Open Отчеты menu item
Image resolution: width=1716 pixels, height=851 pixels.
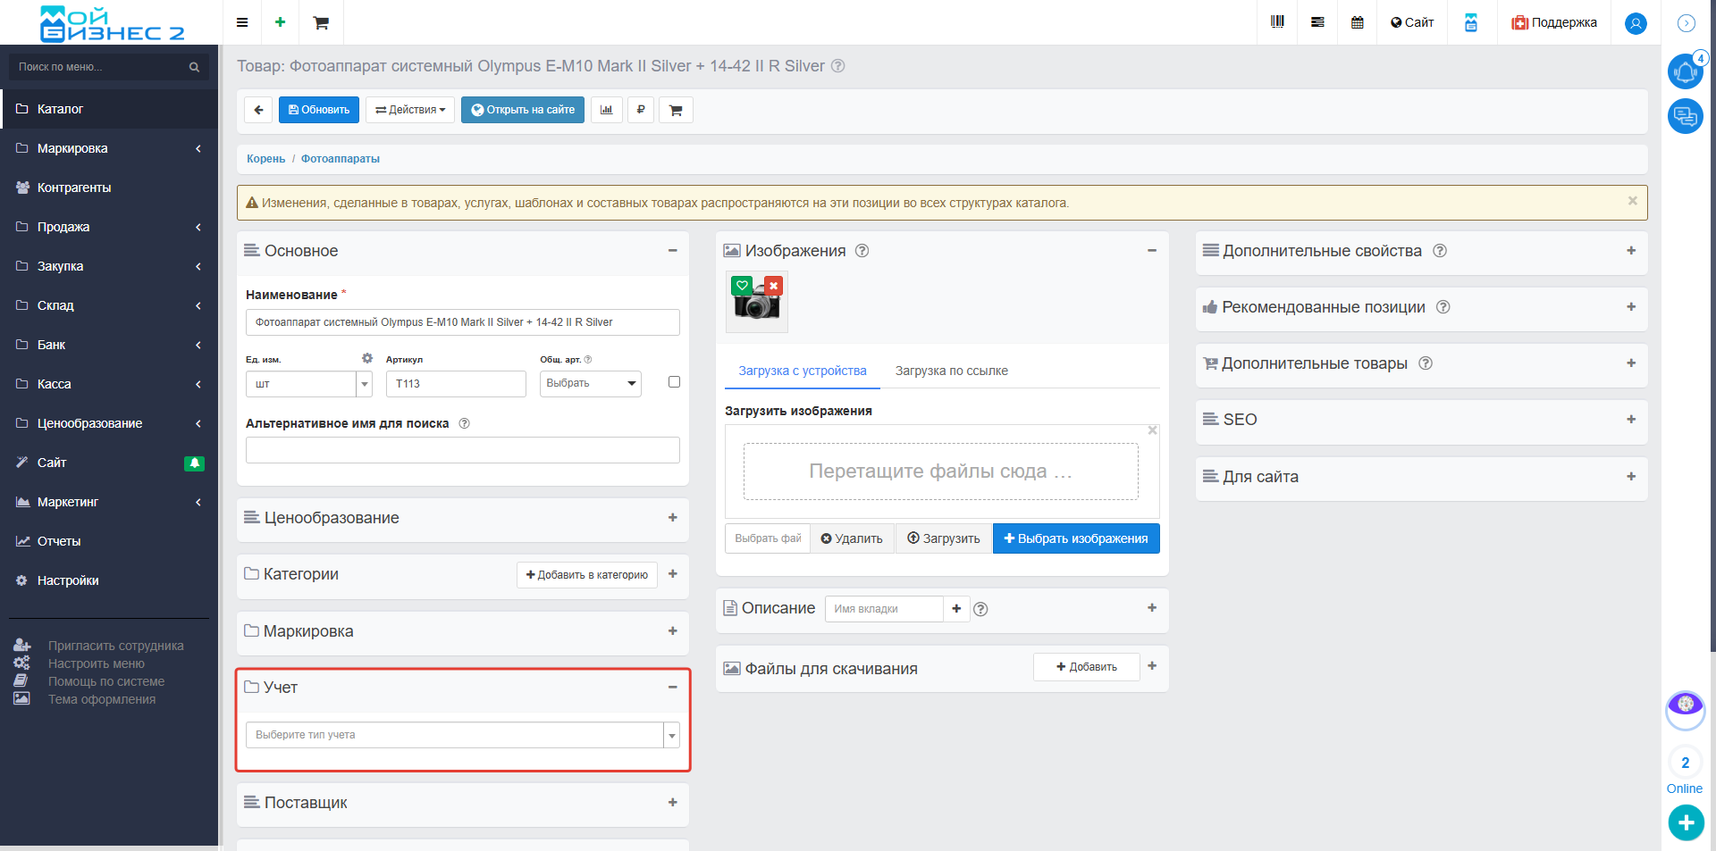coord(109,541)
